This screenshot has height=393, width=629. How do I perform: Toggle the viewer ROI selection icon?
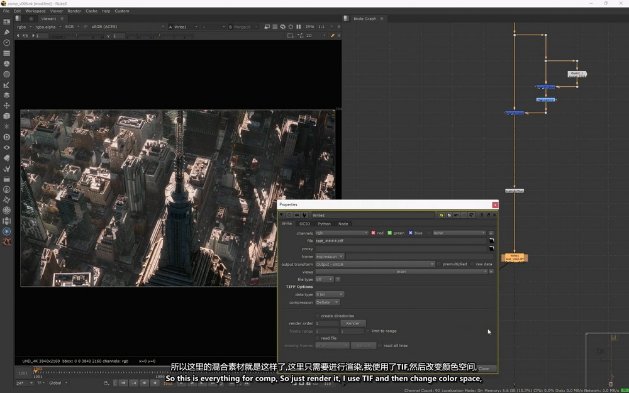click(291, 36)
